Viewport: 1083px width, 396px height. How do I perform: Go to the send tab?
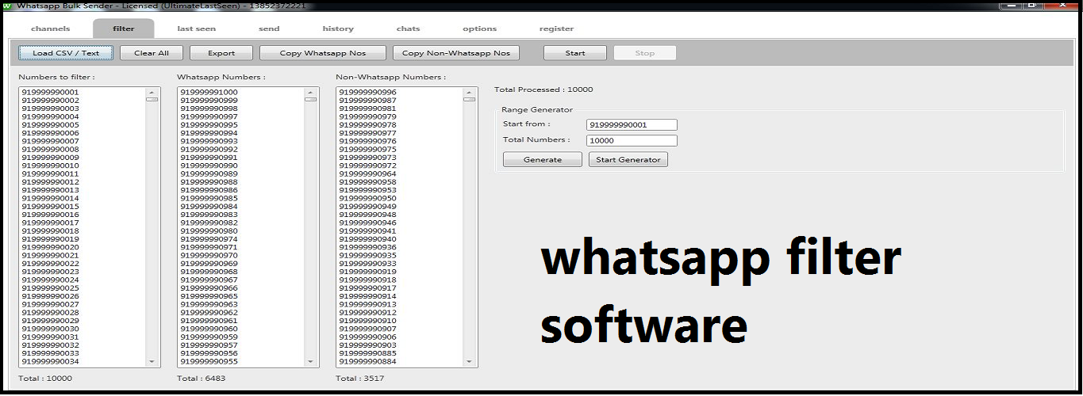point(269,29)
